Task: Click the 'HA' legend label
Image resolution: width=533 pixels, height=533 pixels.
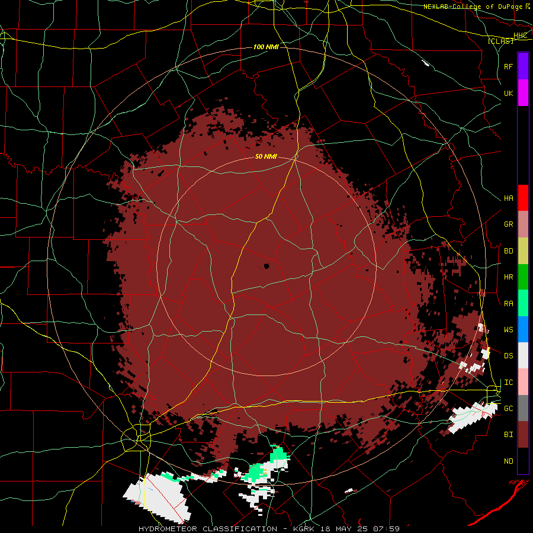Action: [x=508, y=198]
